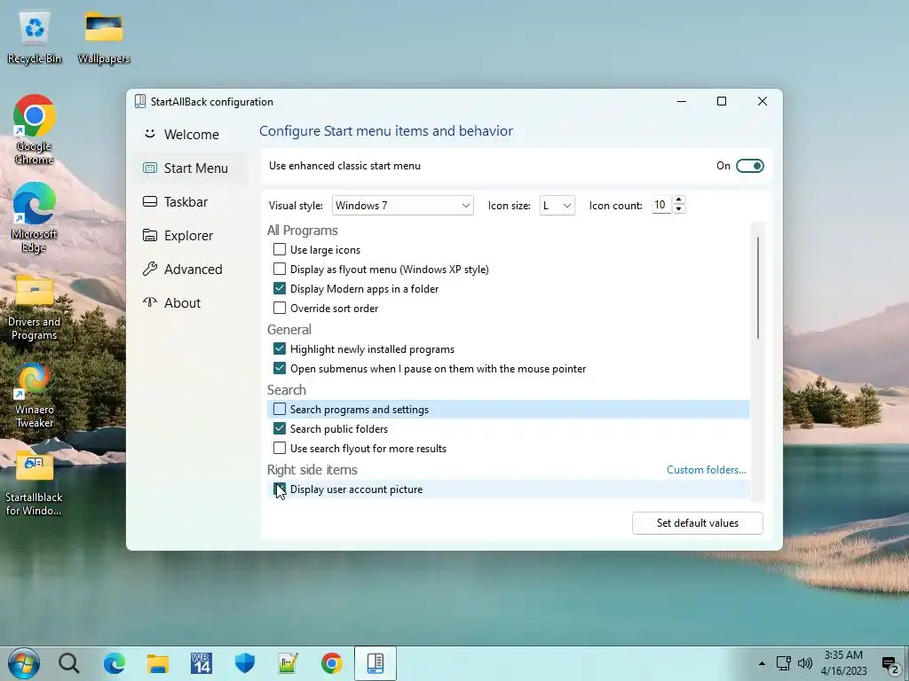Open the notification center icon
The width and height of the screenshot is (909, 681).
pyautogui.click(x=890, y=663)
